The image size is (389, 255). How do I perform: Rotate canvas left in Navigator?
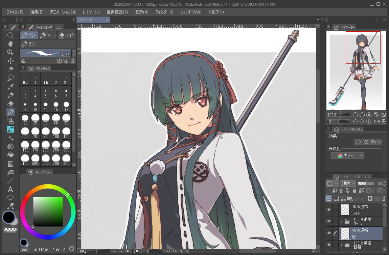(355, 121)
